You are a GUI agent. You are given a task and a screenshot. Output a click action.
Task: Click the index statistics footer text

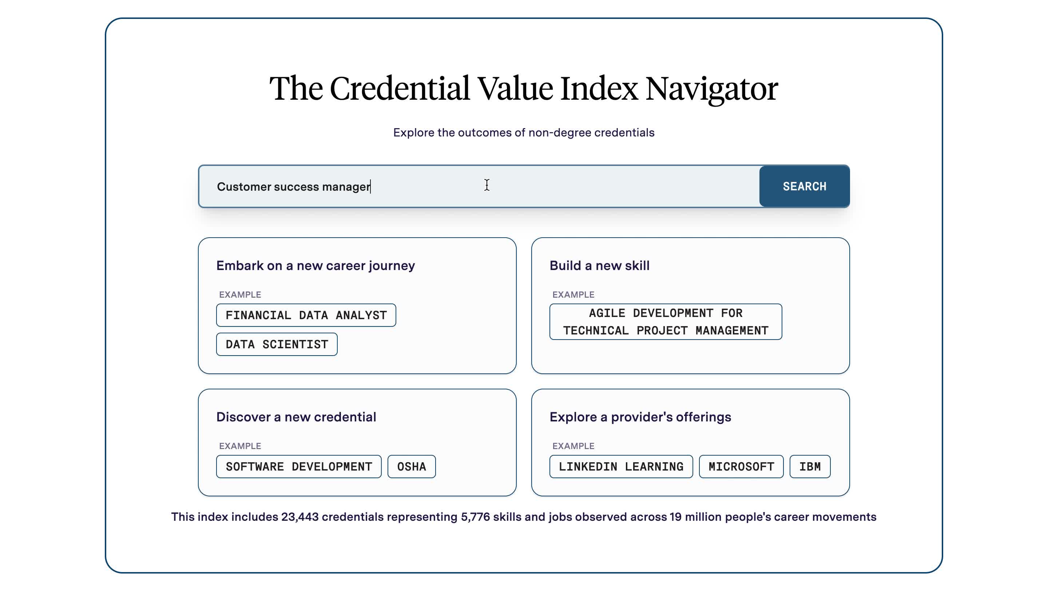coord(524,517)
